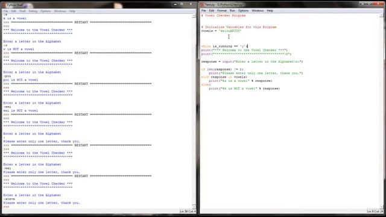Open File menu in Python Shell window
Image resolution: width=386 pixels, height=217 pixels.
(x=5, y=11)
